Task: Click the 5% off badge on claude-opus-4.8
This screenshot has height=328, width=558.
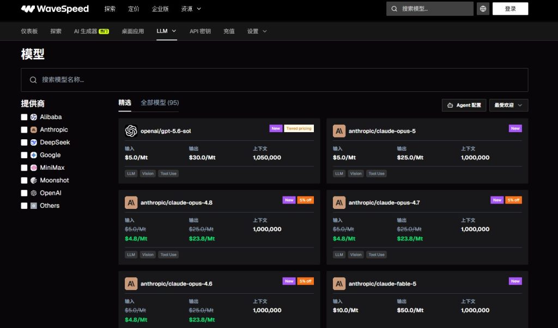Action: [x=305, y=200]
